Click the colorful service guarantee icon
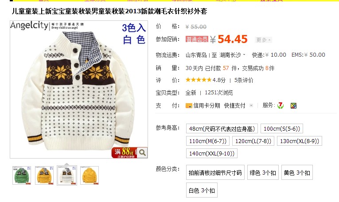The image size is (339, 202). [293, 105]
